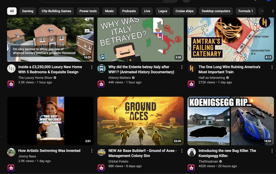This screenshot has height=174, width=276.
Task: Play the Why Was Italy Betrayed thumbnail
Action: pos(140,39)
